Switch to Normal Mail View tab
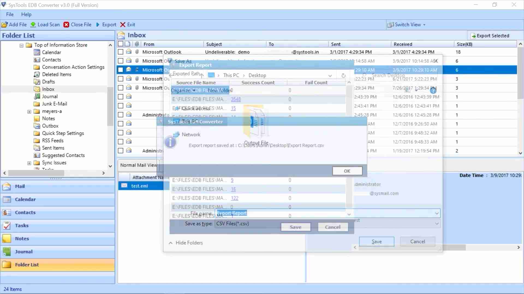The width and height of the screenshot is (524, 294). click(x=138, y=165)
